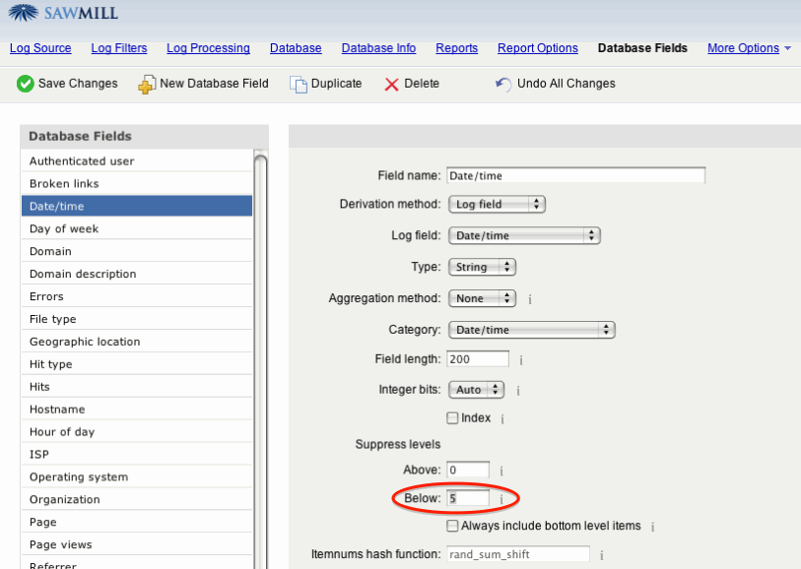The height and width of the screenshot is (569, 801).
Task: Toggle Always include bottom level items checkbox
Action: (x=453, y=526)
